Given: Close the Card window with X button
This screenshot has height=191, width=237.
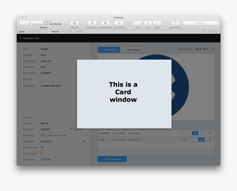Looking at the screenshot, I should click(80, 62).
